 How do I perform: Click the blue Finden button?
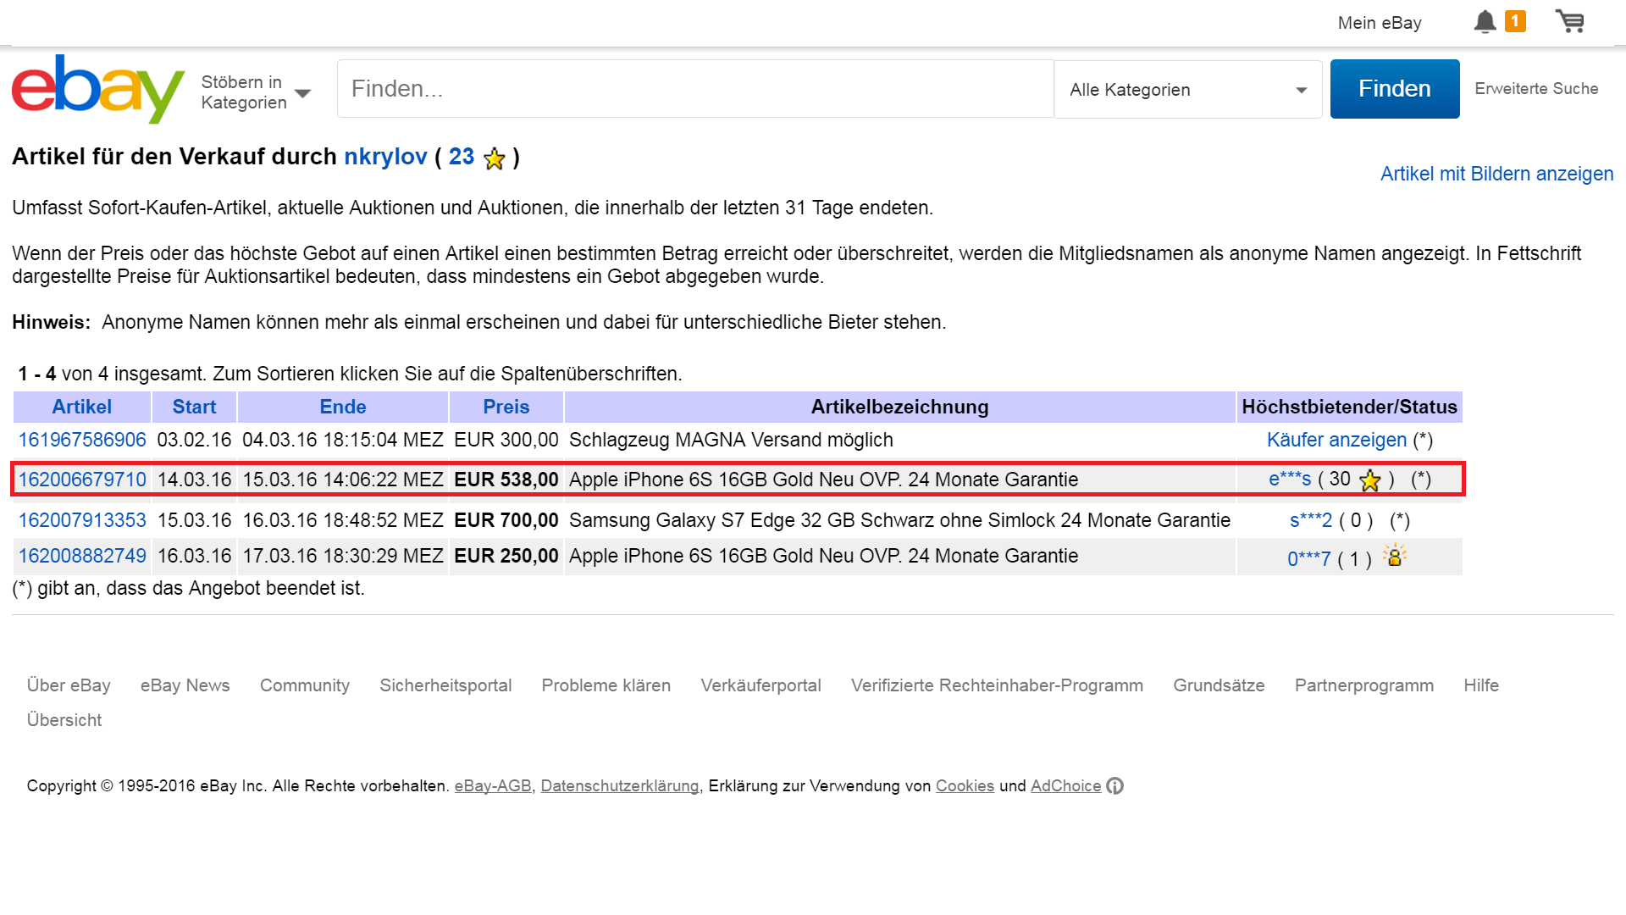(x=1395, y=89)
